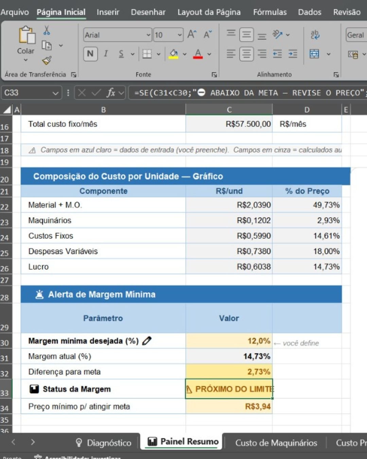367x459 pixels.
Task: Switch to Revisão ribbon tab
Action: [x=347, y=12]
